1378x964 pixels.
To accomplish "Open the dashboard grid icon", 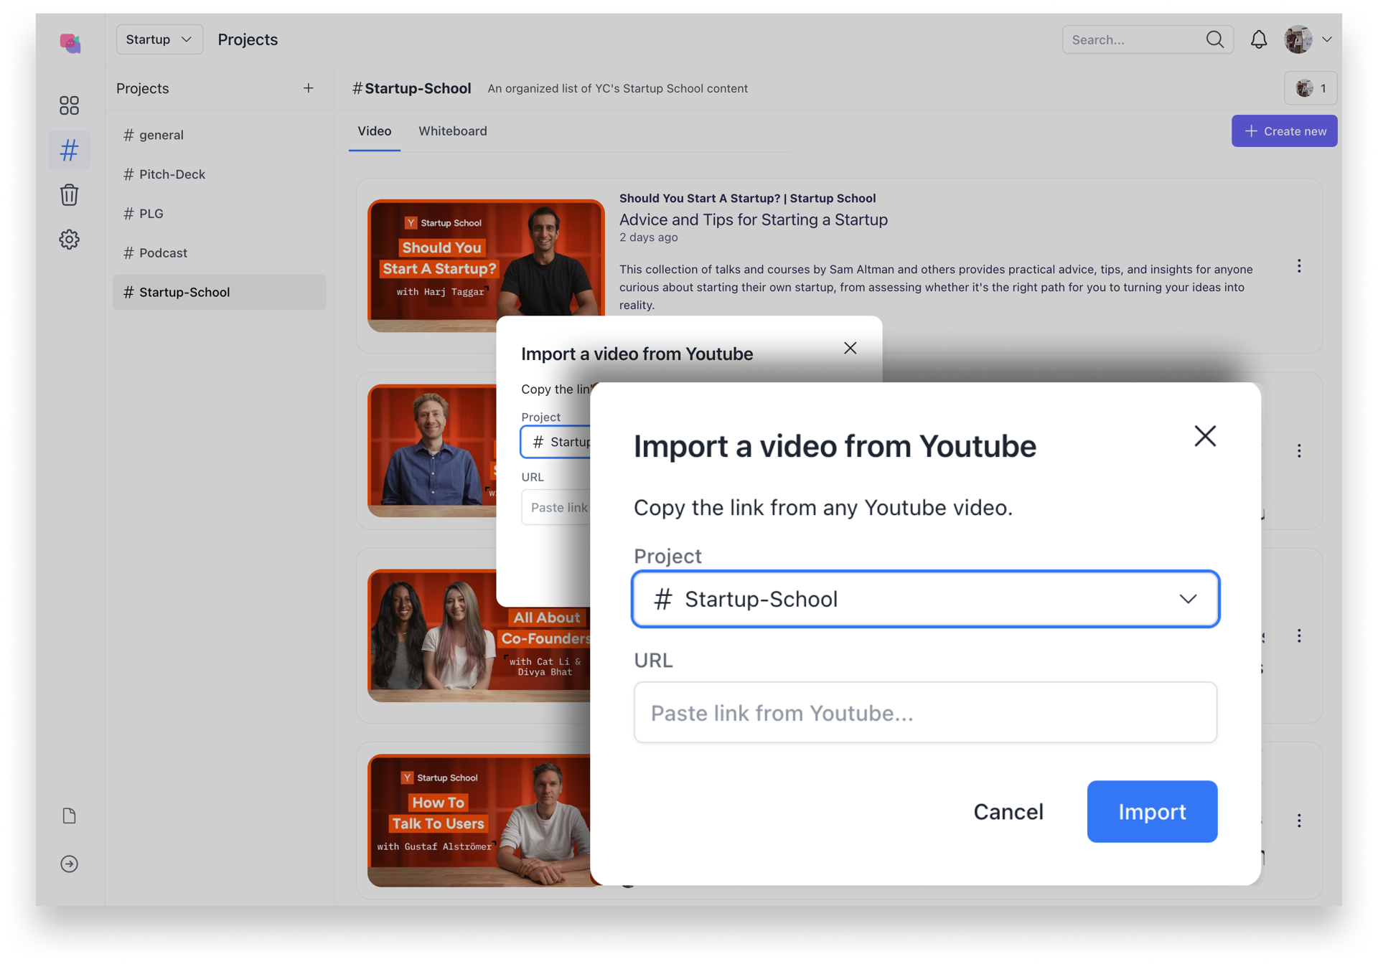I will tap(69, 106).
